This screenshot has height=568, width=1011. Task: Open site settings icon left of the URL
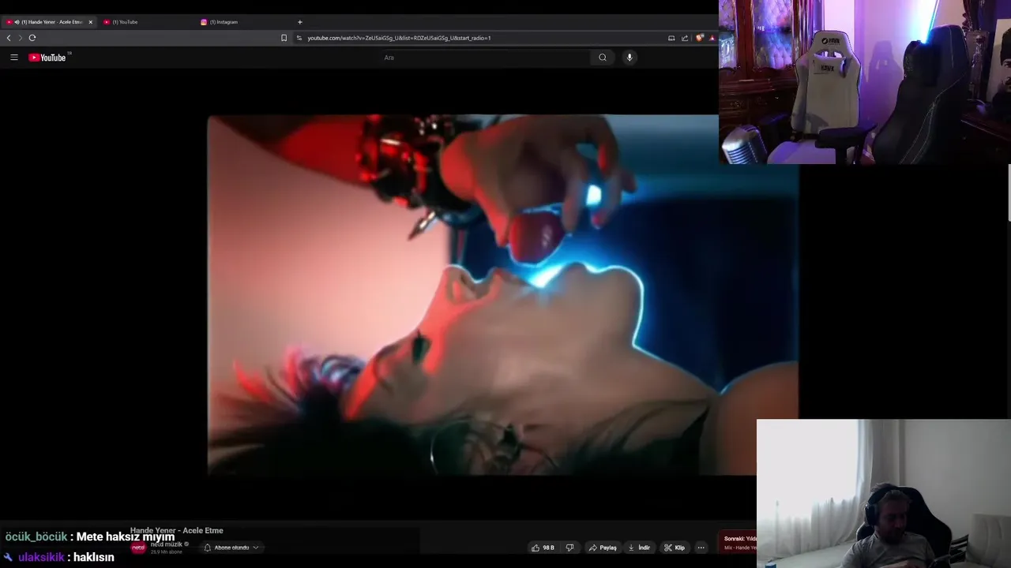pyautogui.click(x=299, y=38)
